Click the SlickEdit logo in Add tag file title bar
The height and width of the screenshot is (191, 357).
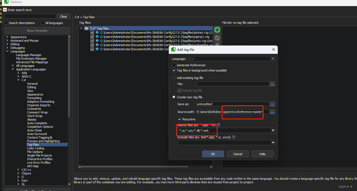[173, 50]
